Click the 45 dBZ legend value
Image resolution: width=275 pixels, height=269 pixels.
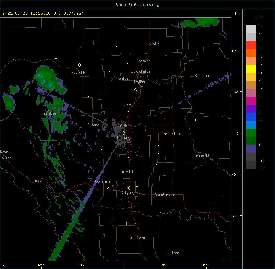point(260,89)
